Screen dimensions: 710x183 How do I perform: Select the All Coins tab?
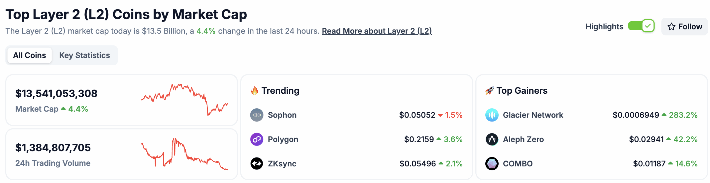click(x=29, y=55)
